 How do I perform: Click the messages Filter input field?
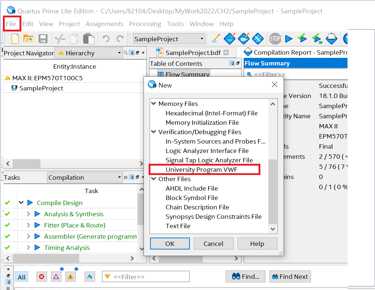pyautogui.click(x=146, y=277)
